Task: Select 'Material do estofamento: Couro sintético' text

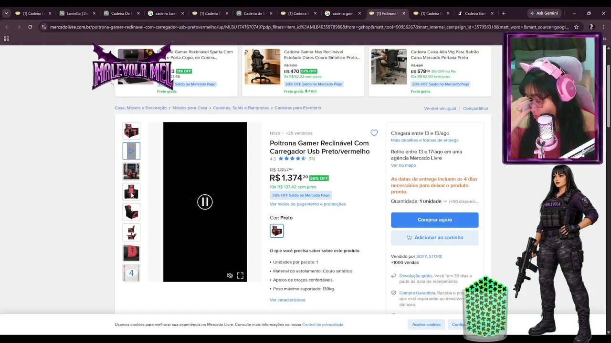Action: point(313,271)
